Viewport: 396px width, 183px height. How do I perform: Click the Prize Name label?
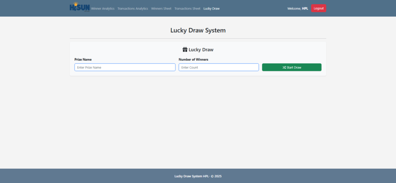click(x=83, y=60)
